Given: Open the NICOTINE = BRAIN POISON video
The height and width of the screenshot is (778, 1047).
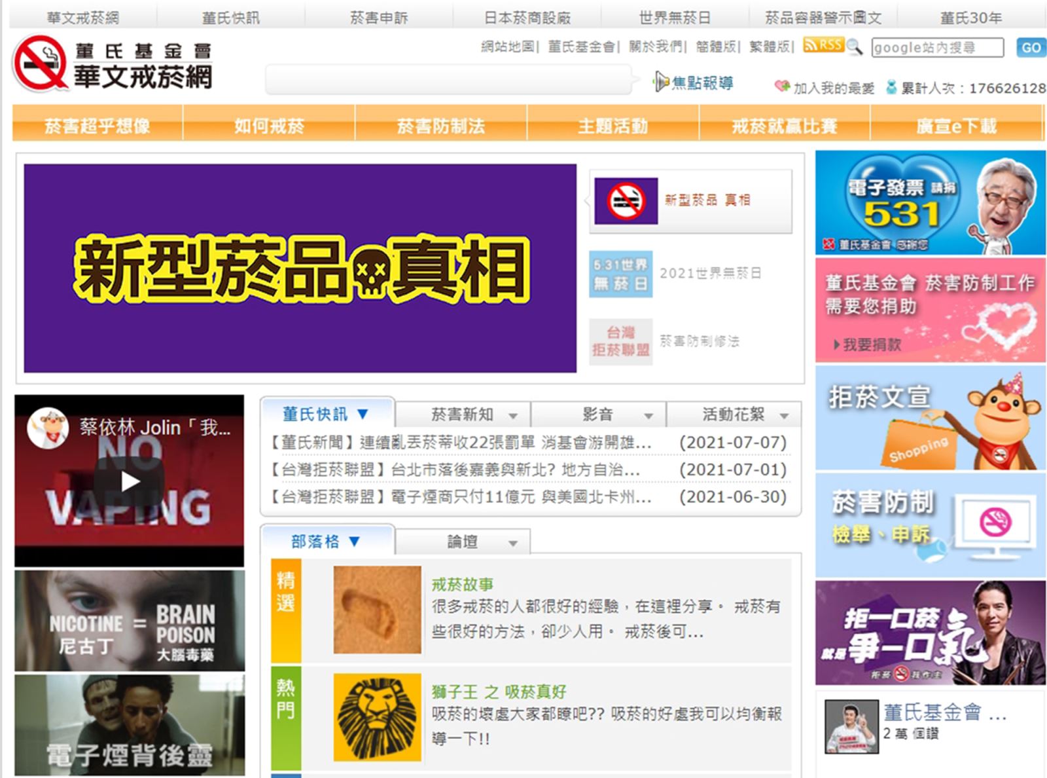Looking at the screenshot, I should pos(130,621).
